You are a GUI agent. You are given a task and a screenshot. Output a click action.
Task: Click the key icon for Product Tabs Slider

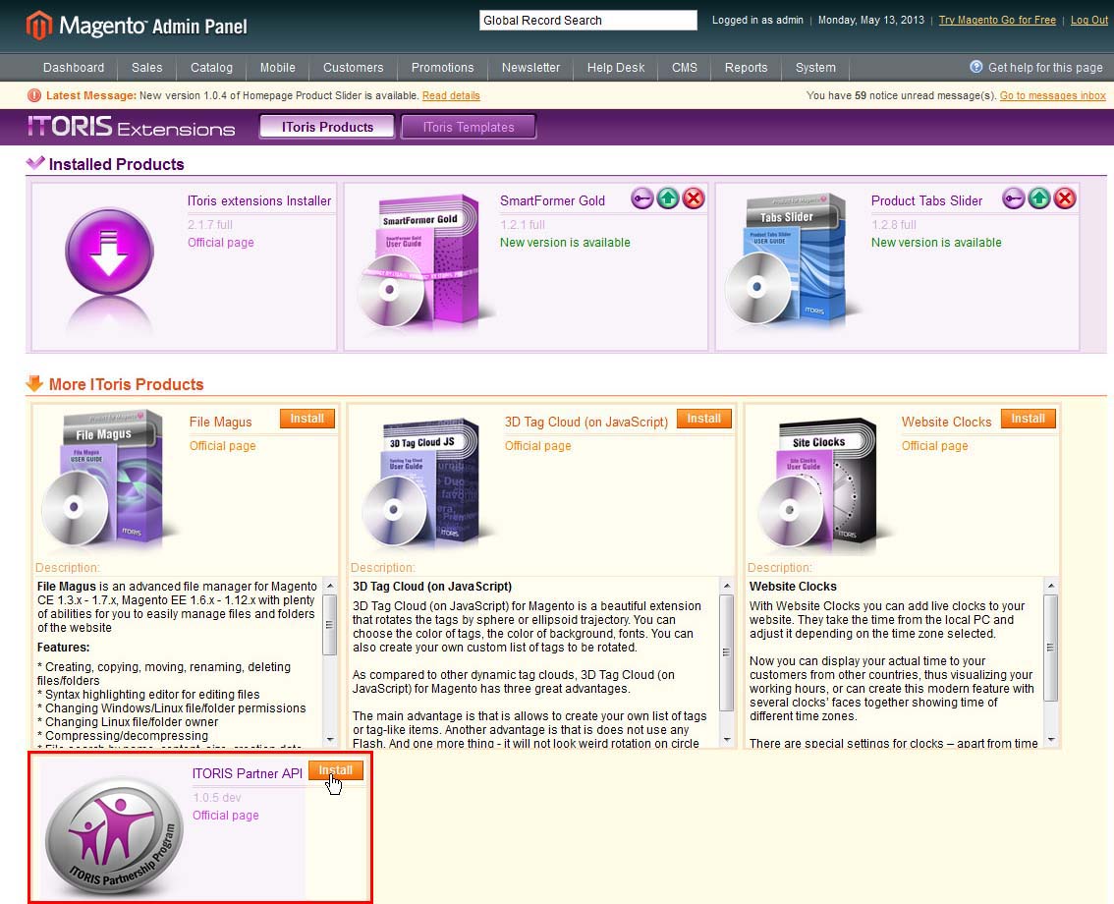tap(1014, 198)
